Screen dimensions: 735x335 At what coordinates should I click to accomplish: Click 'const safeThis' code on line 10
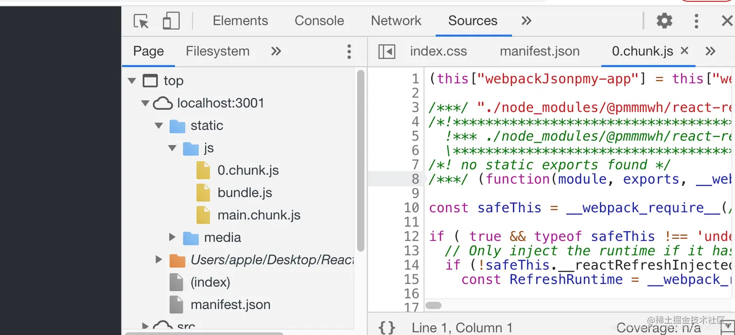[x=485, y=208]
